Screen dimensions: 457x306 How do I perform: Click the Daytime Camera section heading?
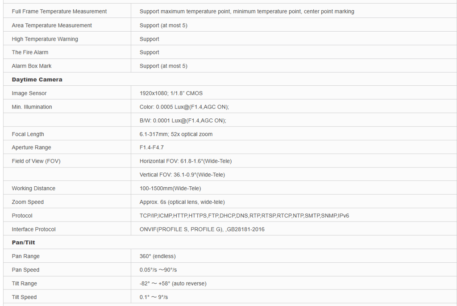click(37, 80)
